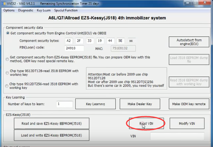Click the empty VIN text field
This screenshot has width=213, height=147.
[177, 136]
